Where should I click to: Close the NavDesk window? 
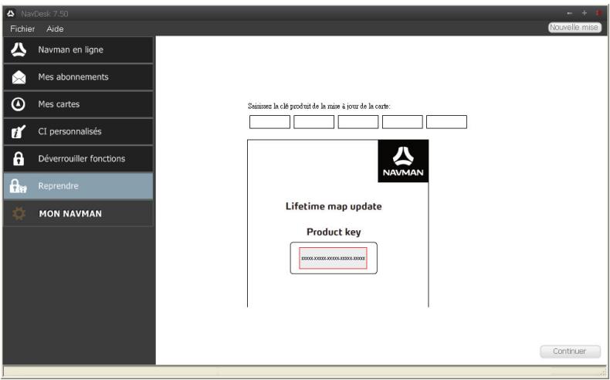click(598, 13)
